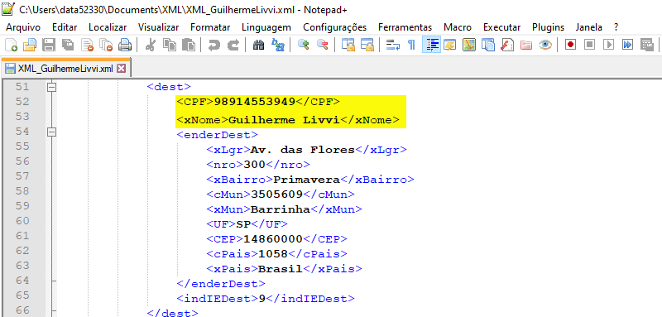Image resolution: width=662 pixels, height=317 pixels.
Task: Open the Plugins menu
Action: pyautogui.click(x=548, y=27)
